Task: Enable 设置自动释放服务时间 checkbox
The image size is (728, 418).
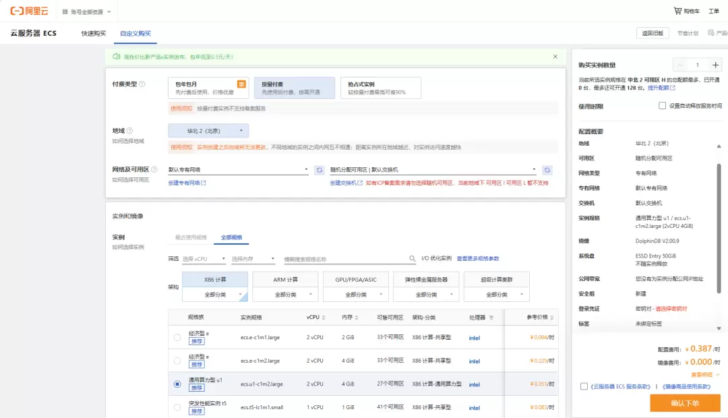Action: click(662, 106)
